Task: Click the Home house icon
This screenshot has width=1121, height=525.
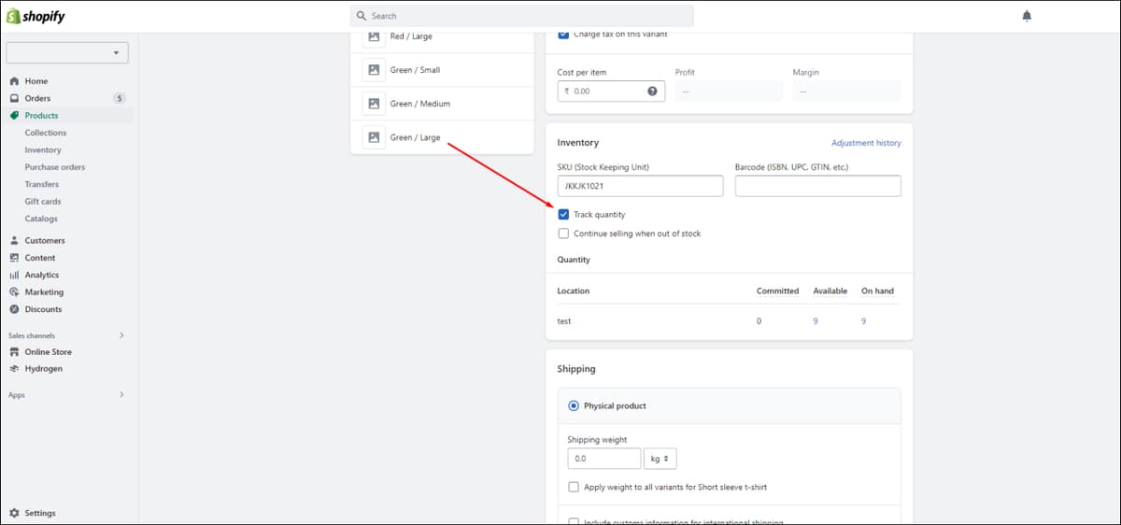Action: tap(14, 81)
